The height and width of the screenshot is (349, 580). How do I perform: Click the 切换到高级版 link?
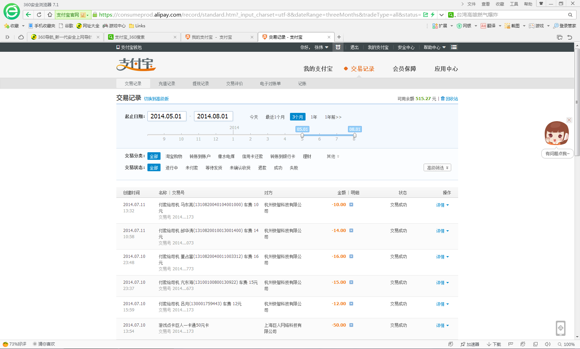coord(156,99)
